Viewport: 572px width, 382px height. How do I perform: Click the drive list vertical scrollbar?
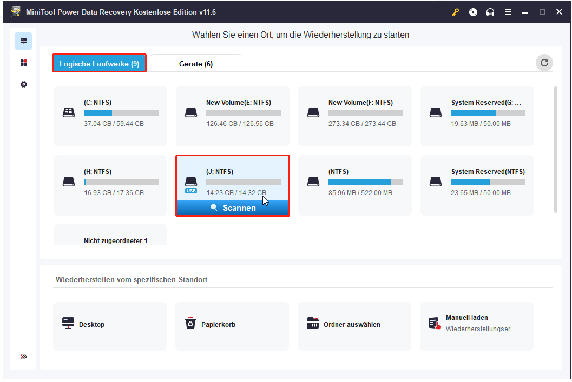556,149
